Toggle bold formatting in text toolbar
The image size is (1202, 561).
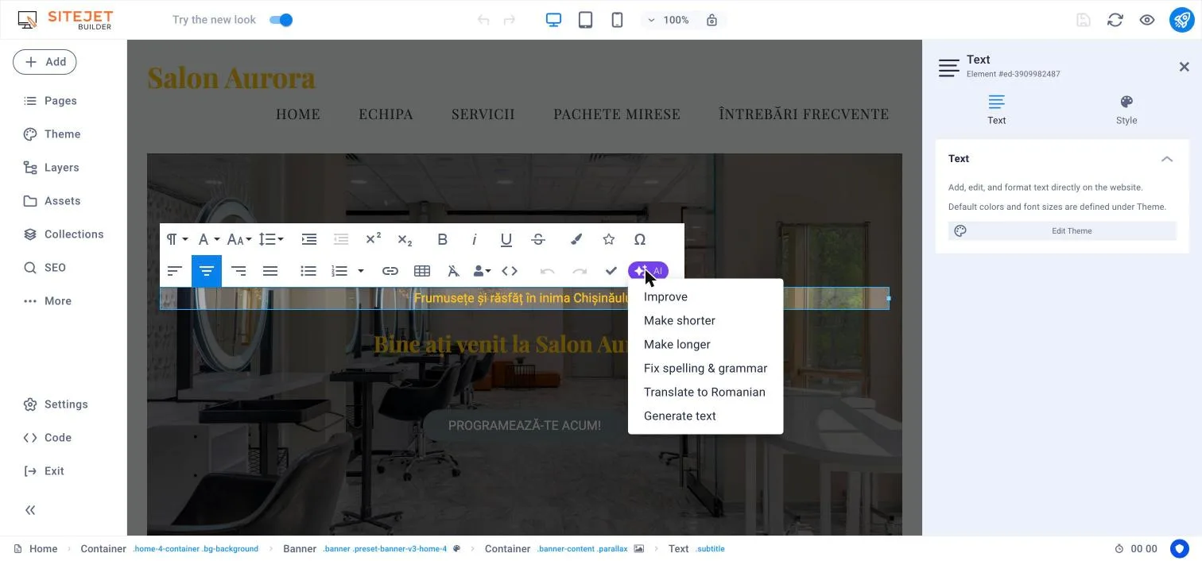(443, 239)
